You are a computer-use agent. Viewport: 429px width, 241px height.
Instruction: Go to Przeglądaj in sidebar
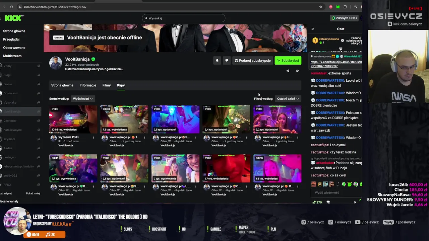[x=11, y=39]
